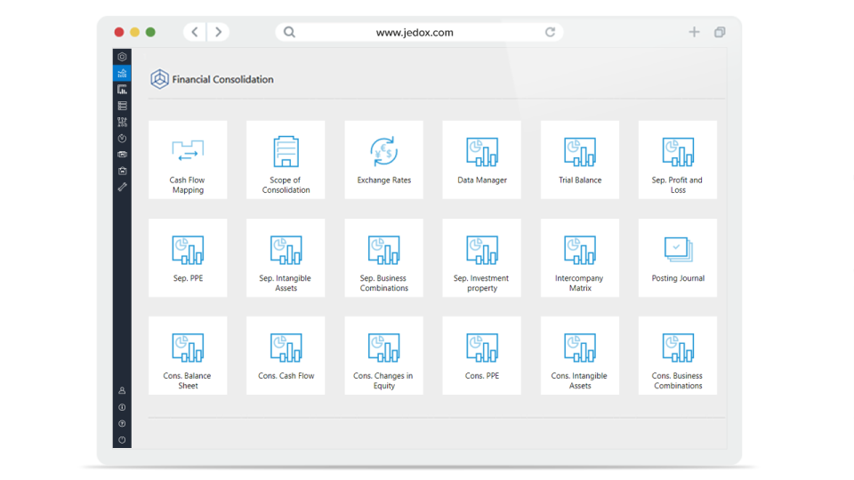Image resolution: width=854 pixels, height=480 pixels.
Task: Open the Posting Journal tile
Action: [x=678, y=258]
